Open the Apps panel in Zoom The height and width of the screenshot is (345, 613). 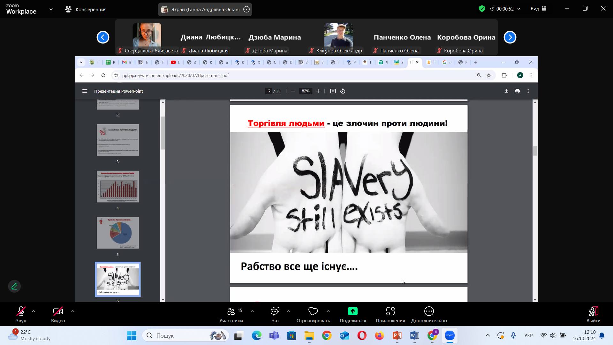pyautogui.click(x=390, y=311)
